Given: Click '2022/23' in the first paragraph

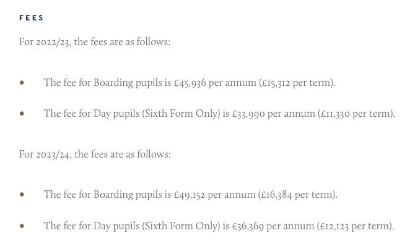Looking at the screenshot, I should pyautogui.click(x=53, y=42).
